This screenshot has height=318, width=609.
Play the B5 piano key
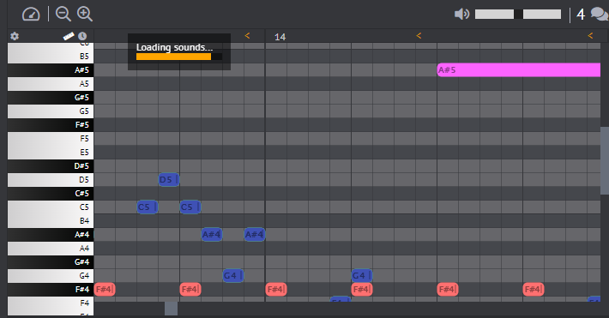coord(51,57)
